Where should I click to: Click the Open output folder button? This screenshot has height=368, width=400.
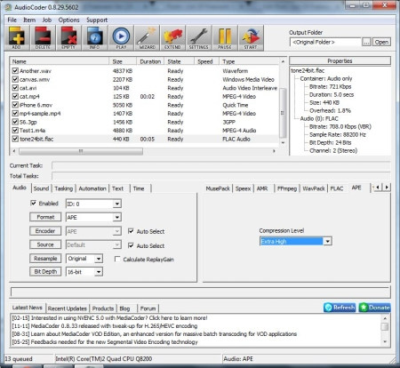[381, 42]
